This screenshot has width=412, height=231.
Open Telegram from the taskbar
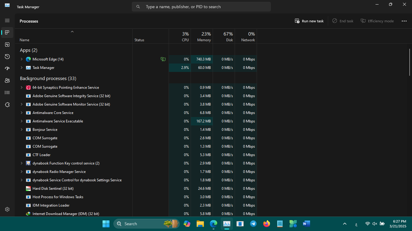[253, 224]
